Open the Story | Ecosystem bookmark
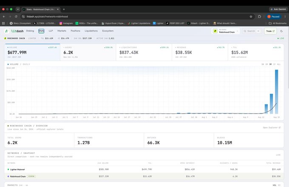The width and height of the screenshot is (289, 187). pos(20,23)
